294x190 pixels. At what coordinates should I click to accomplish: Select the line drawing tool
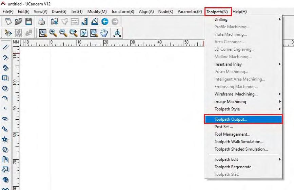[x=5, y=47]
